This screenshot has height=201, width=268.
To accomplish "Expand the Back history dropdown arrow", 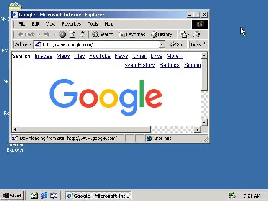I will pos(39,34).
